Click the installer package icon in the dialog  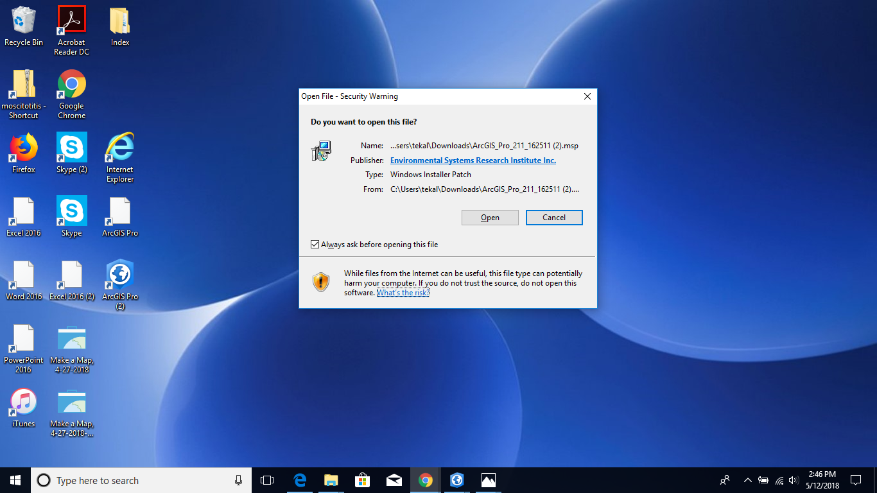click(321, 151)
